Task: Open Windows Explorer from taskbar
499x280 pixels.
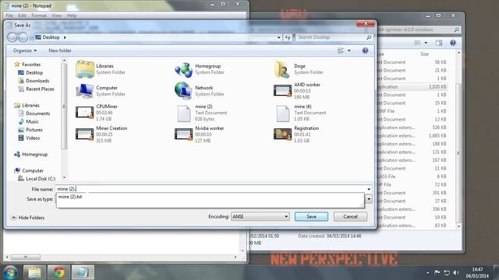Action: [x=34, y=272]
